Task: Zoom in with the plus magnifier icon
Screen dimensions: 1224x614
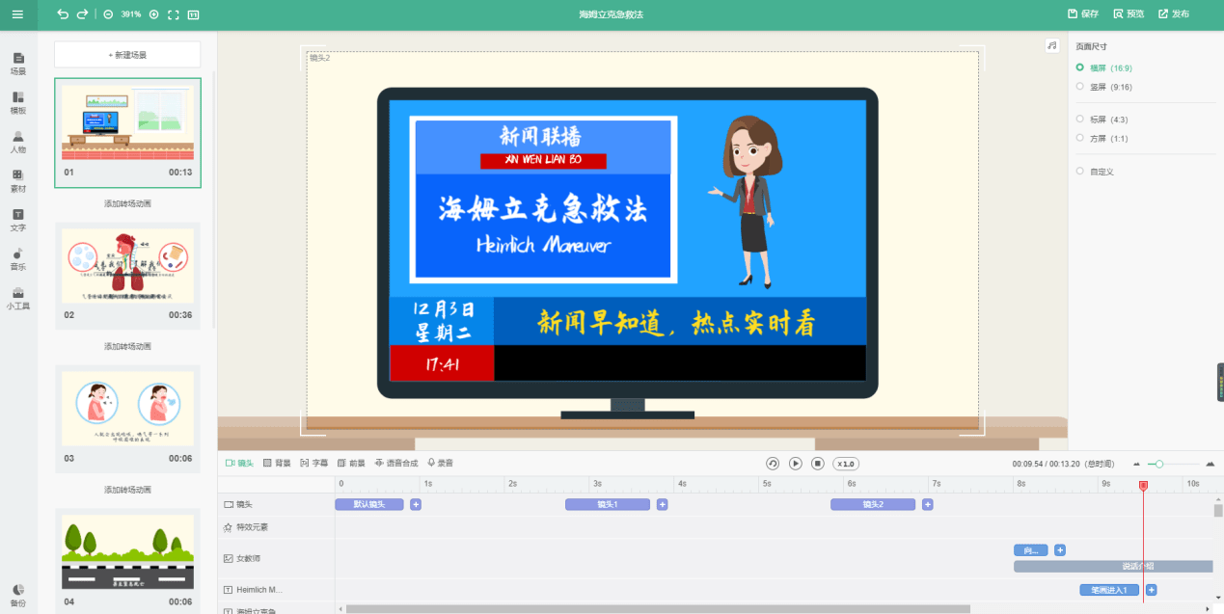Action: [154, 14]
